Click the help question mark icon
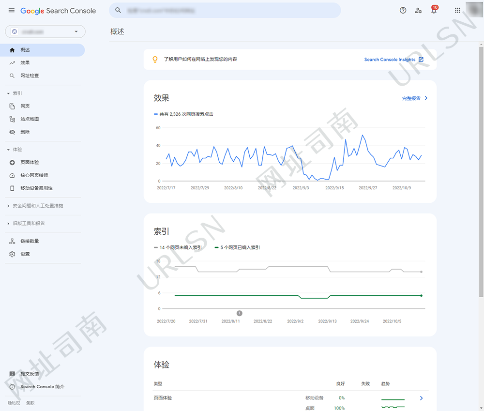 403,11
